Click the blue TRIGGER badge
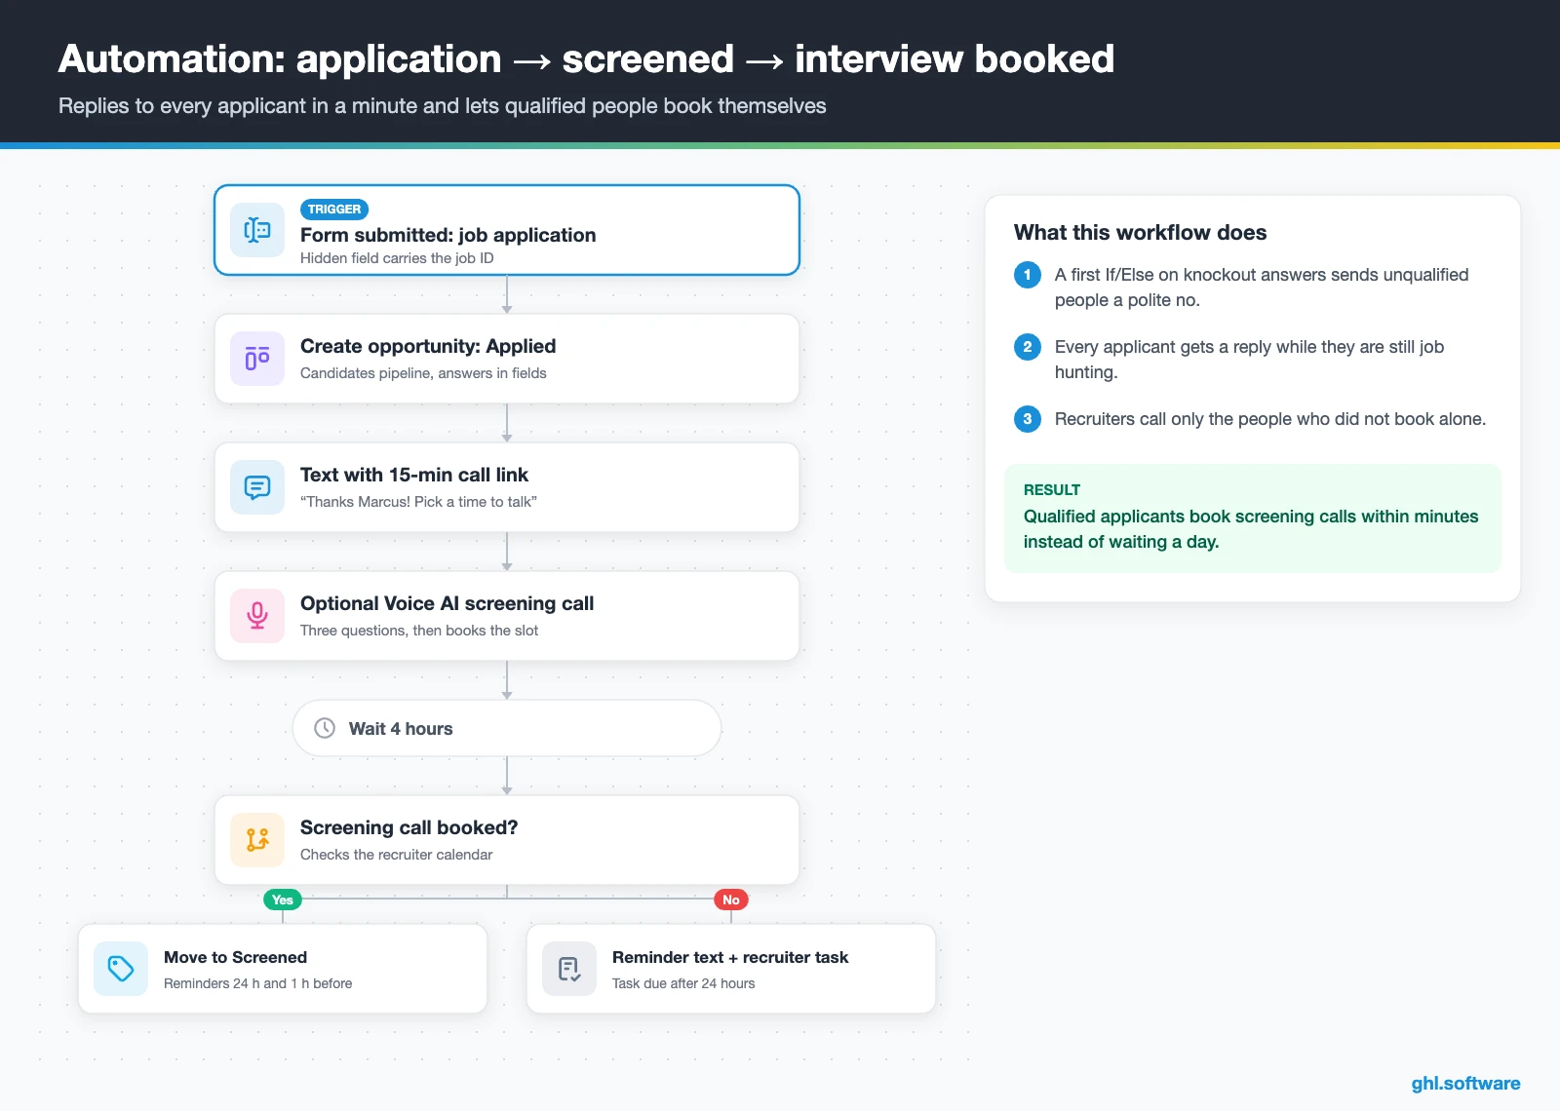Viewport: 1560px width, 1111px height. (334, 210)
